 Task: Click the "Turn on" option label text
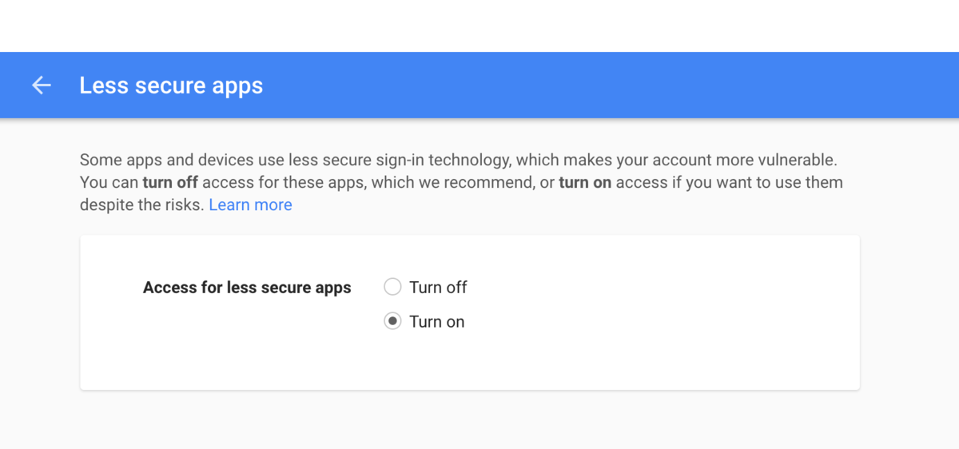[436, 321]
